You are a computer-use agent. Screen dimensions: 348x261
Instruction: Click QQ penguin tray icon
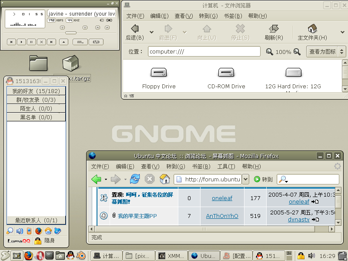coord(301,256)
